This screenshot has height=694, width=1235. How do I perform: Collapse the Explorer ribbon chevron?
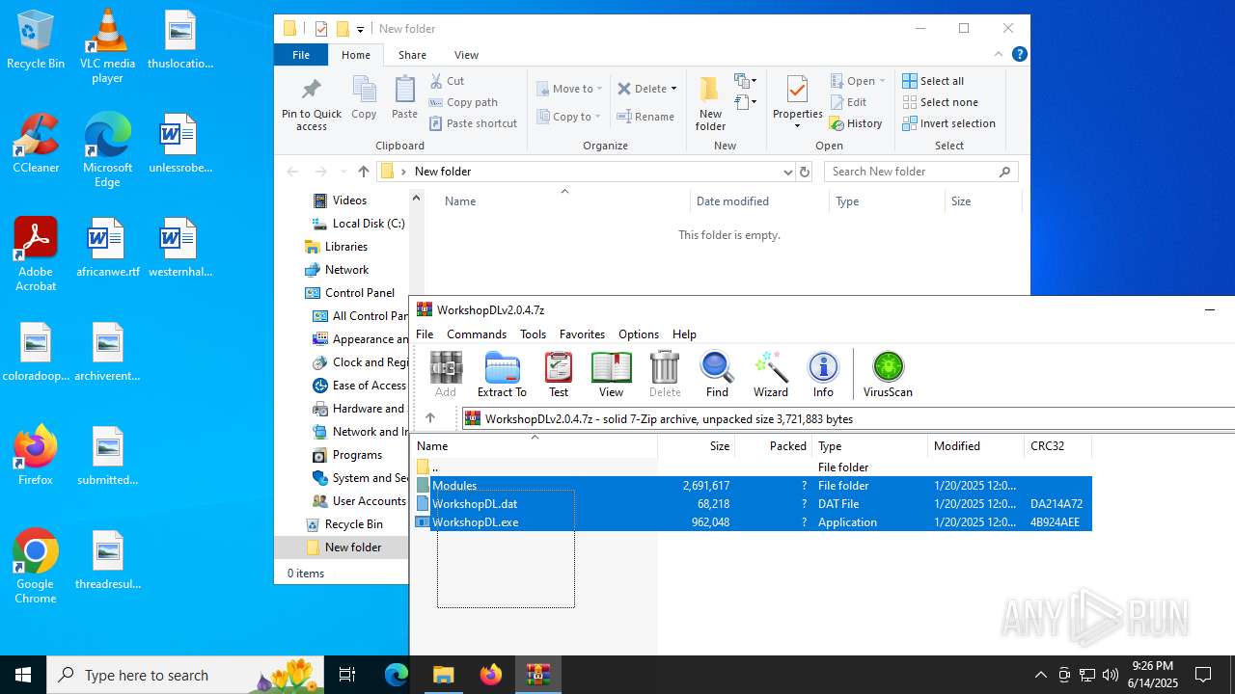999,54
